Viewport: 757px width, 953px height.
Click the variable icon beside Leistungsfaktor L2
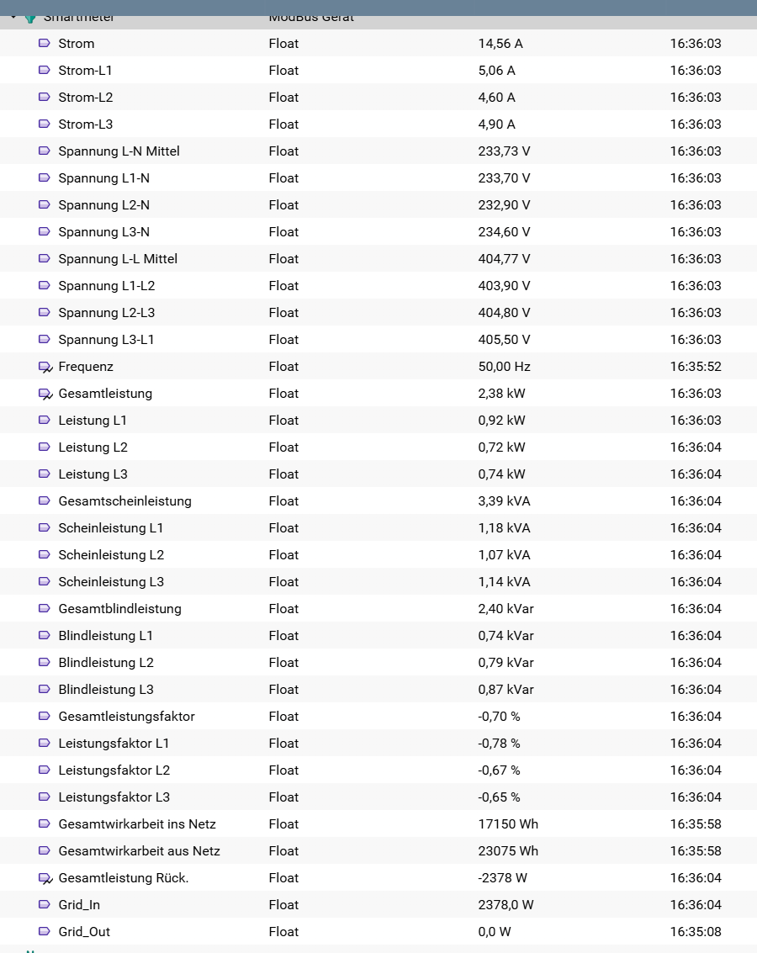click(x=45, y=770)
